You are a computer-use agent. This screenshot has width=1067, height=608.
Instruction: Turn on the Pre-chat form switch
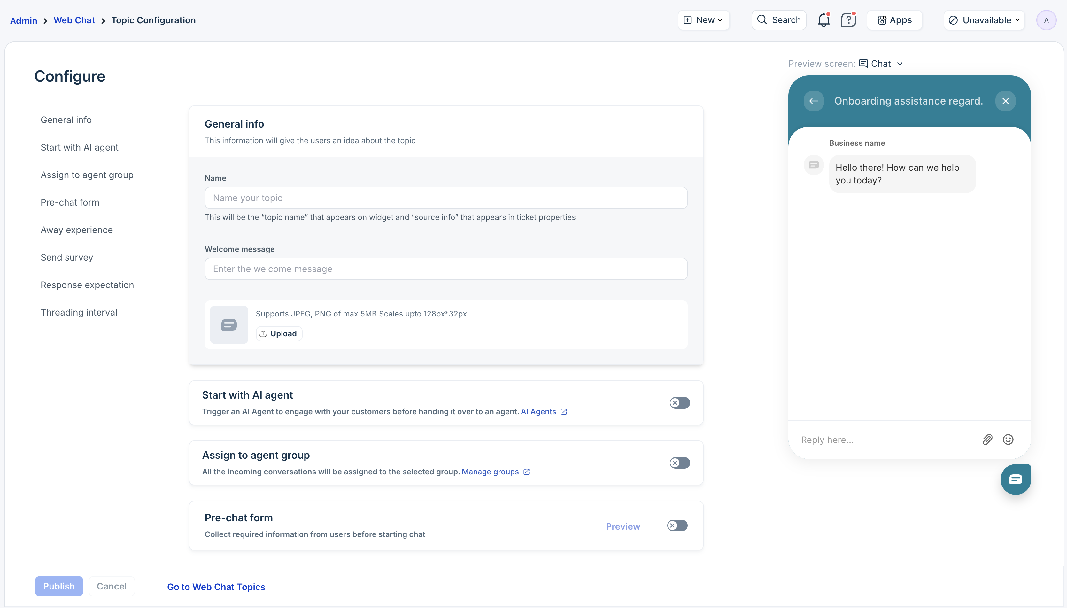(677, 525)
